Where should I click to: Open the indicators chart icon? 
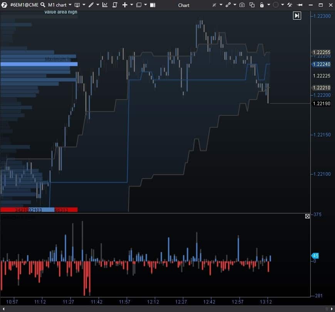pyautogui.click(x=105, y=5)
